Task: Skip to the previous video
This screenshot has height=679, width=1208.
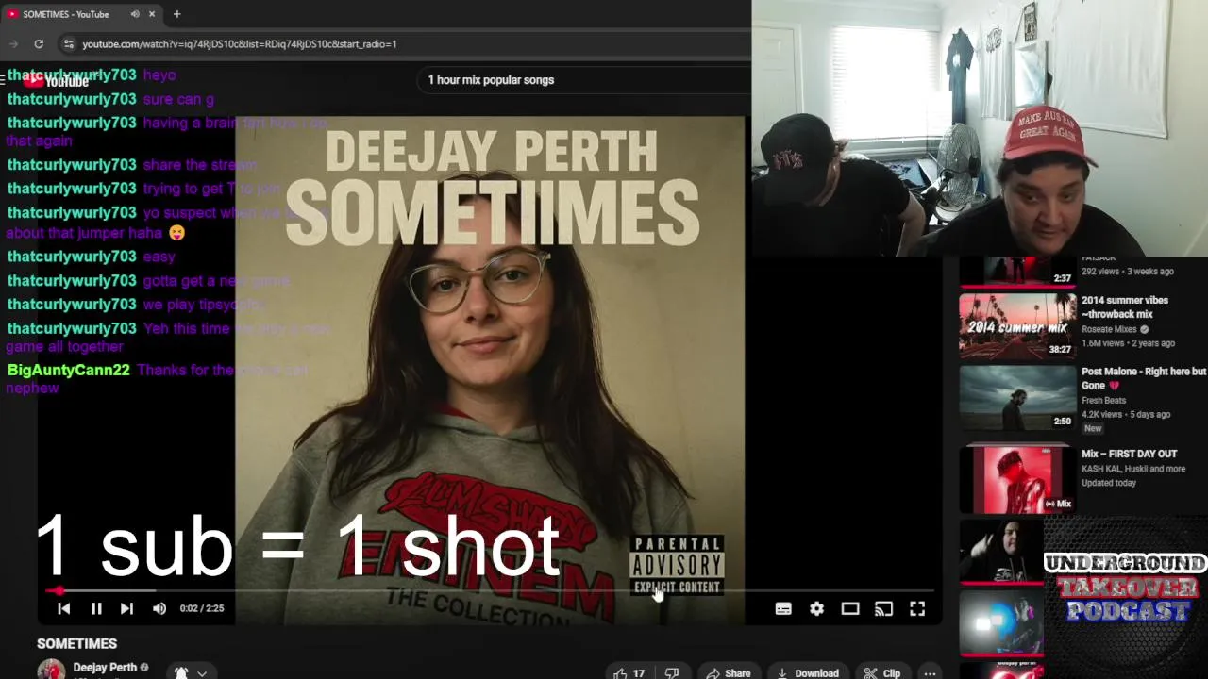Action: coord(63,609)
